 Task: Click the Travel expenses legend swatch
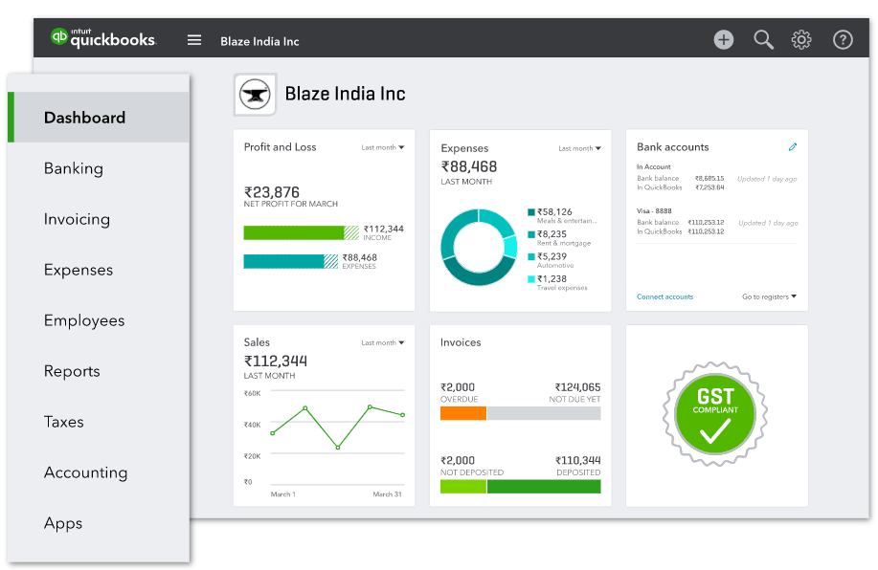click(x=530, y=279)
